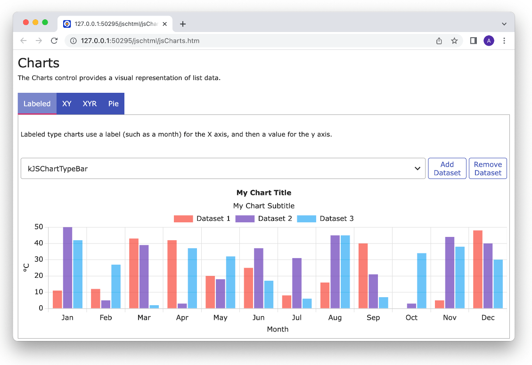This screenshot has height=365, width=532.
Task: Click the Dataset 2 bar for Nov
Action: coord(450,272)
